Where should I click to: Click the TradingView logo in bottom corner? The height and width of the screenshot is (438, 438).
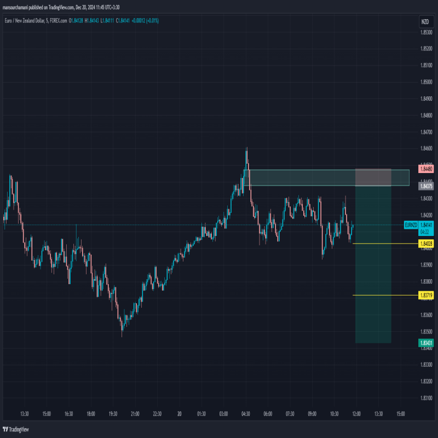(15, 429)
